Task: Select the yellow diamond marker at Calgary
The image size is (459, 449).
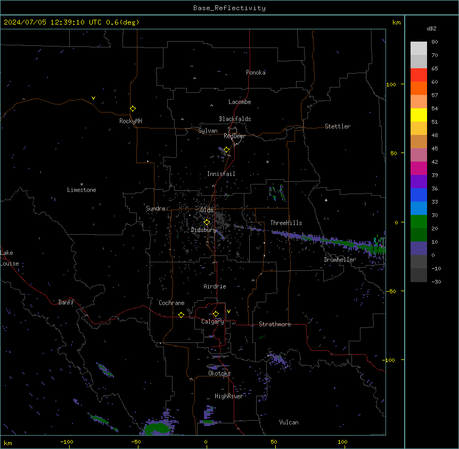Action: [x=216, y=314]
